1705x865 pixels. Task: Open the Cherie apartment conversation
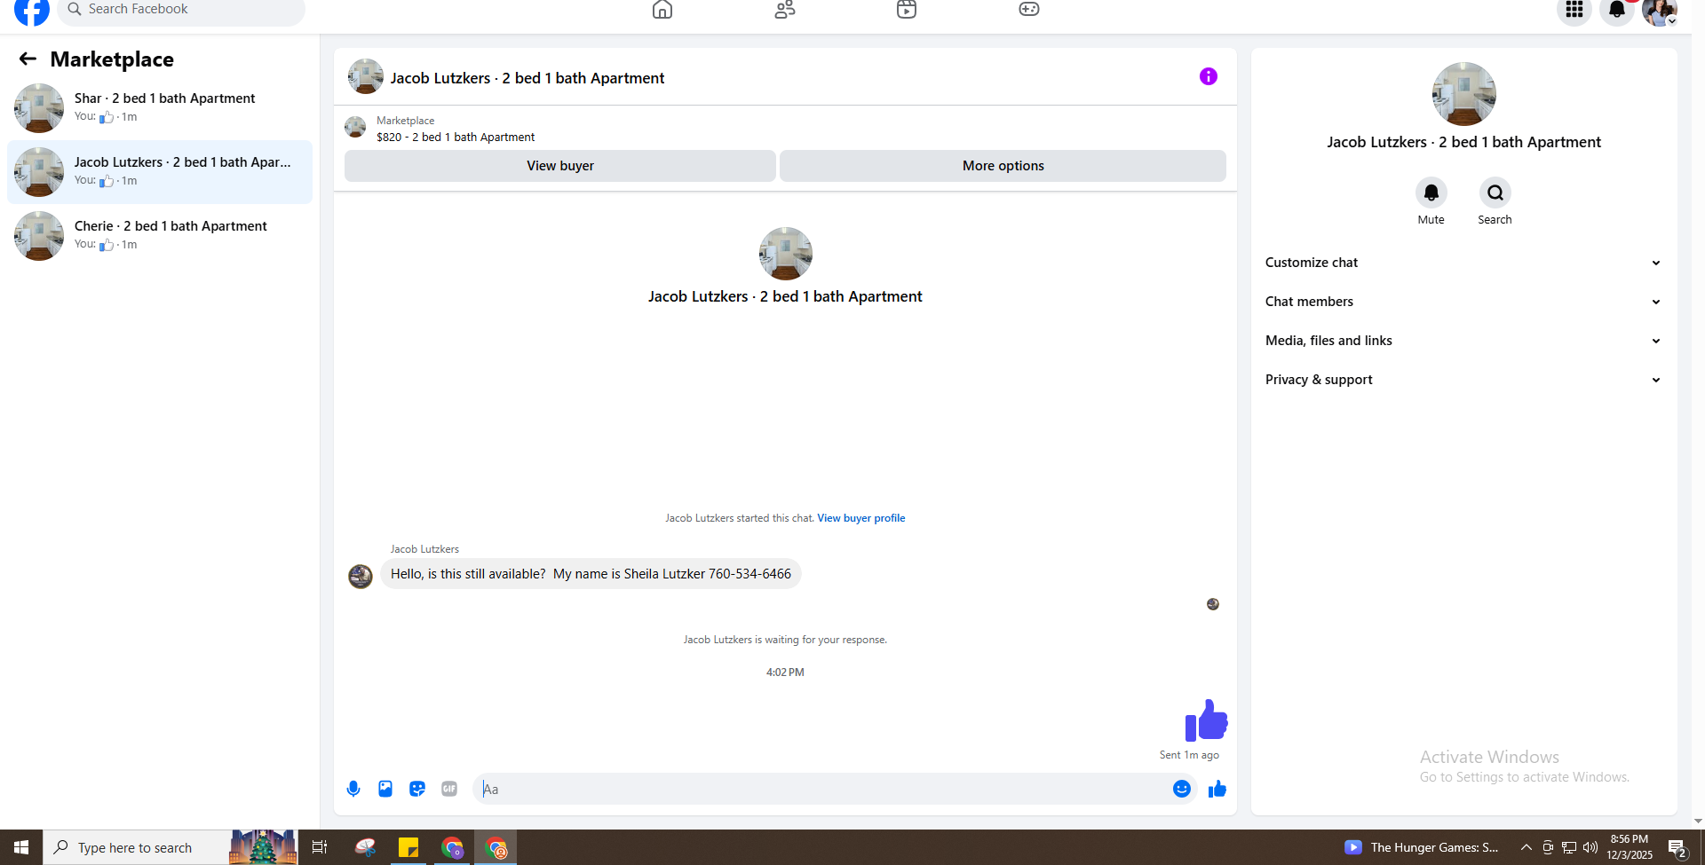(x=160, y=236)
